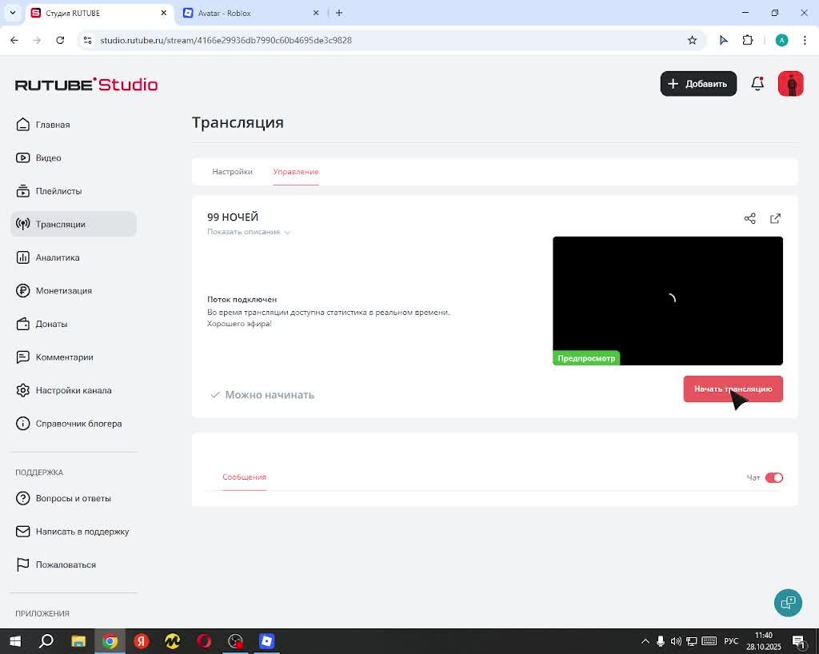Open the Windows notification center icon

tap(799, 641)
